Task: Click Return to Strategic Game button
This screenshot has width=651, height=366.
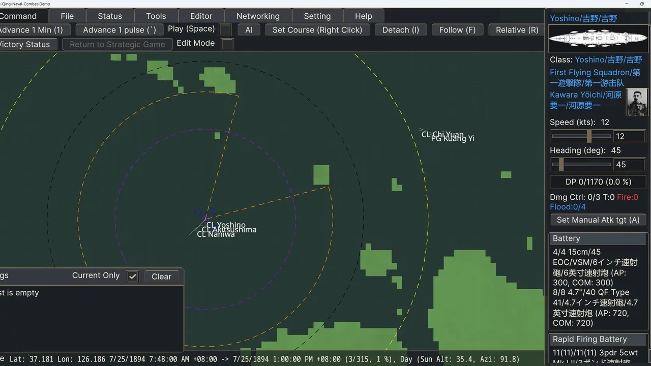Action: (x=117, y=44)
